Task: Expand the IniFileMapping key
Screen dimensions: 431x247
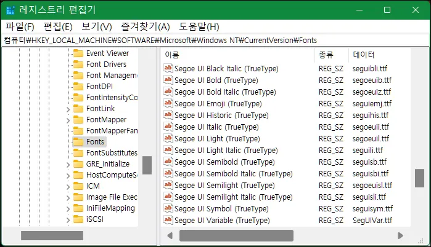Action: [68, 209]
